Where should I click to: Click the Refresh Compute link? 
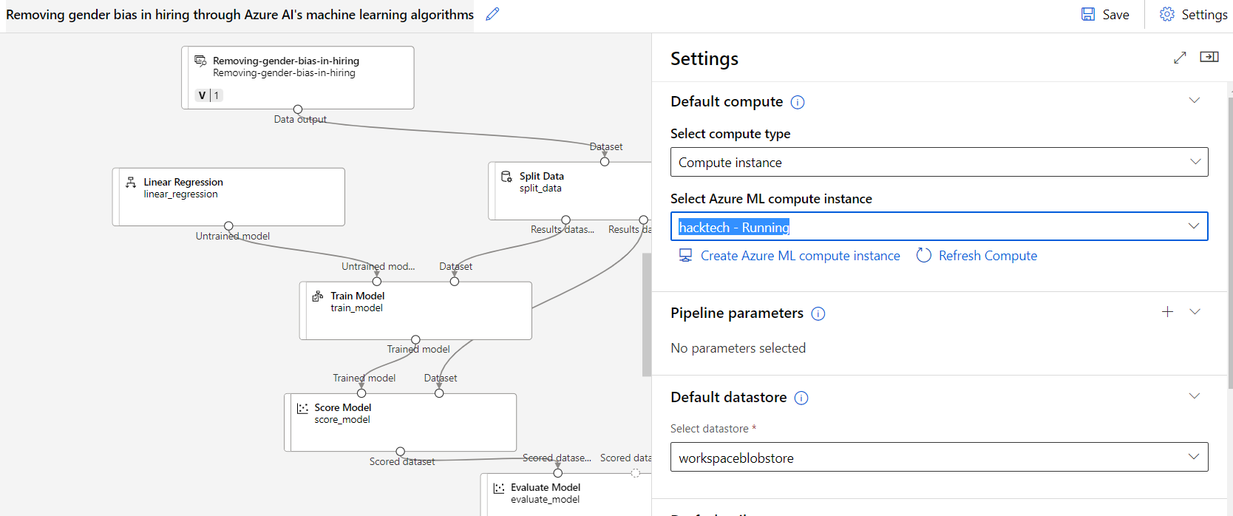(x=976, y=256)
